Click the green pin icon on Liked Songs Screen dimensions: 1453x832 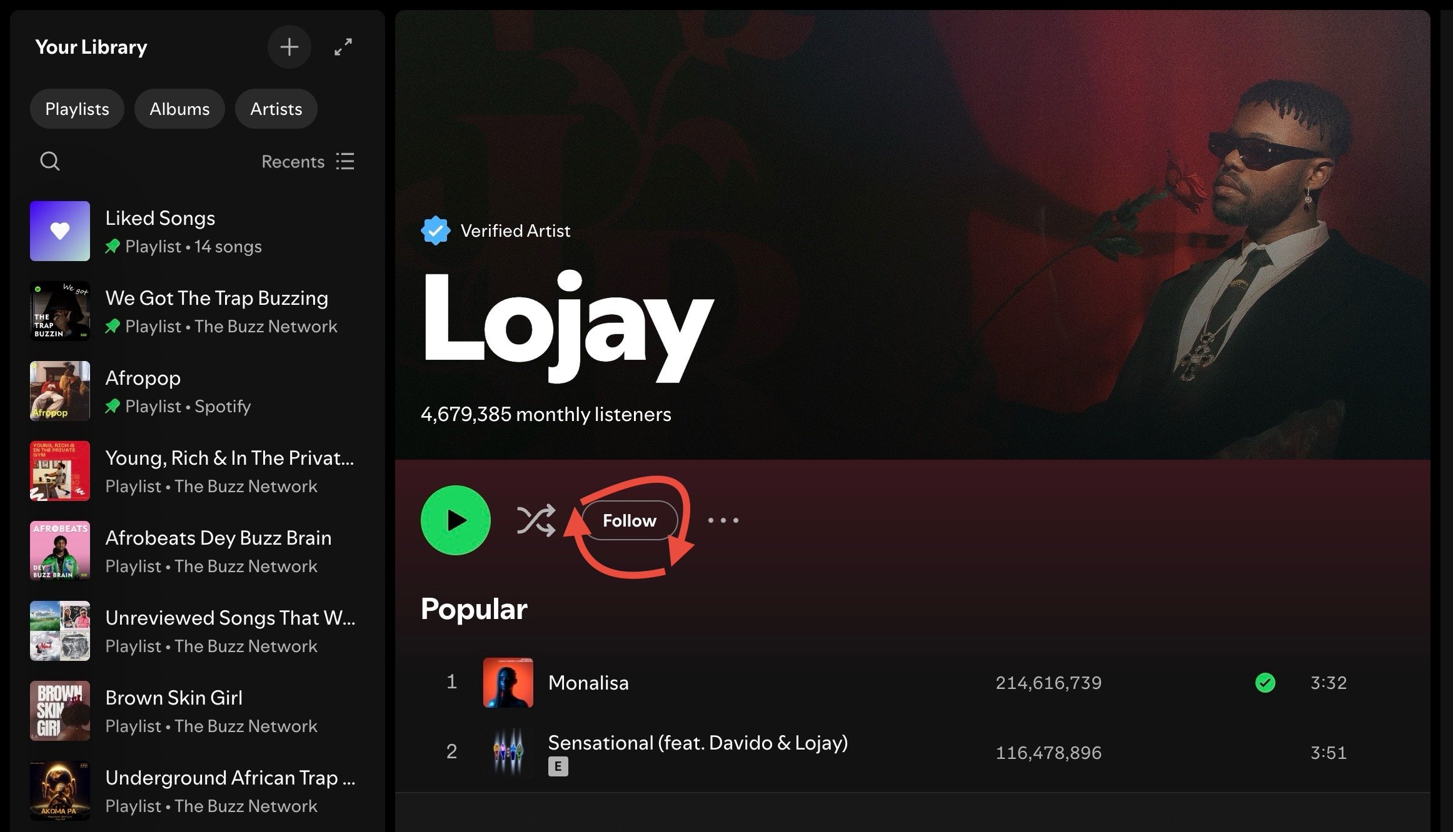click(113, 247)
